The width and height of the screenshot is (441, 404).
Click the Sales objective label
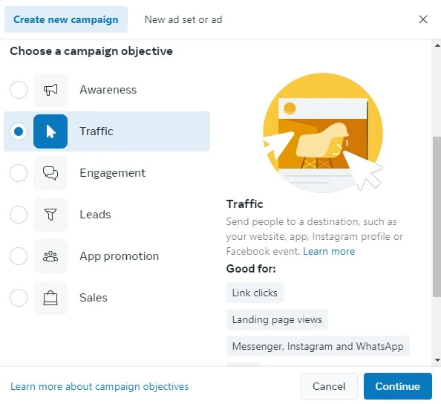[94, 298]
